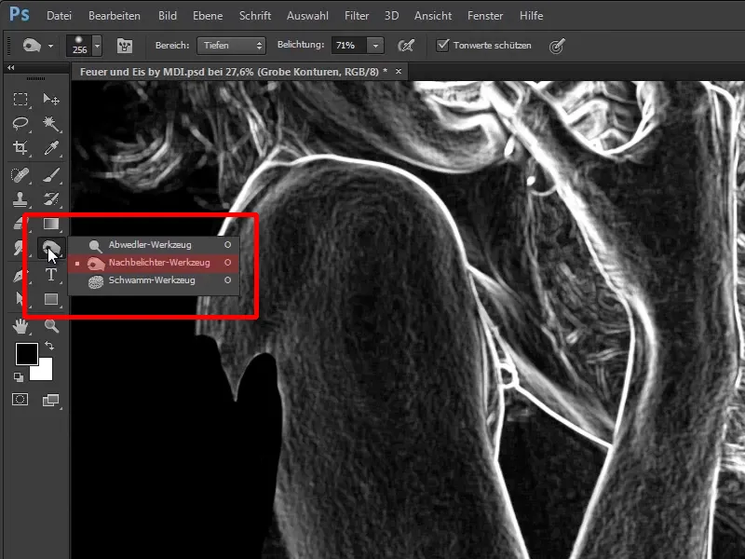The height and width of the screenshot is (559, 745).
Task: Change the screen mode
Action: [50, 401]
